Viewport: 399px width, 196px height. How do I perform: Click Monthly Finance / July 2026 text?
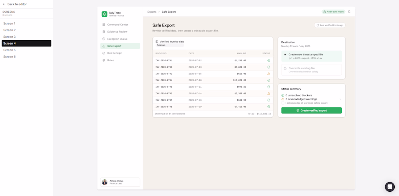(296, 46)
